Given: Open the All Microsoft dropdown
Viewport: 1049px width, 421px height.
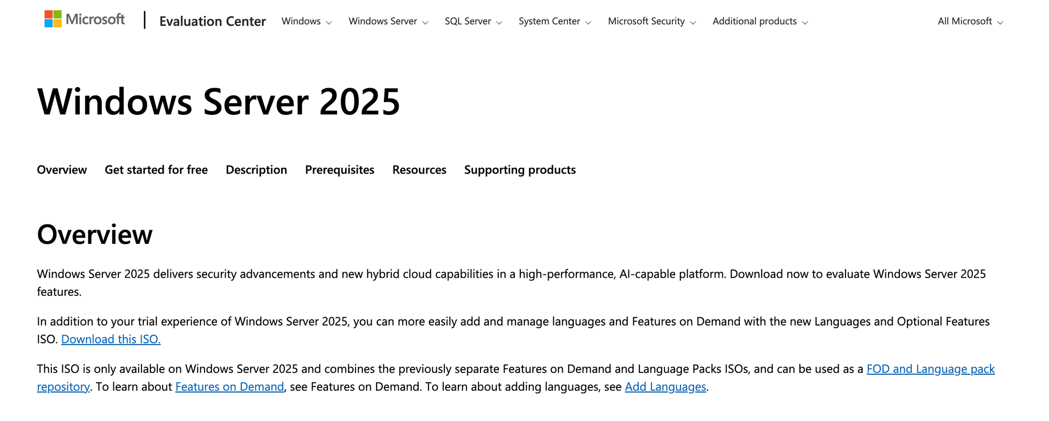Looking at the screenshot, I should click(970, 21).
